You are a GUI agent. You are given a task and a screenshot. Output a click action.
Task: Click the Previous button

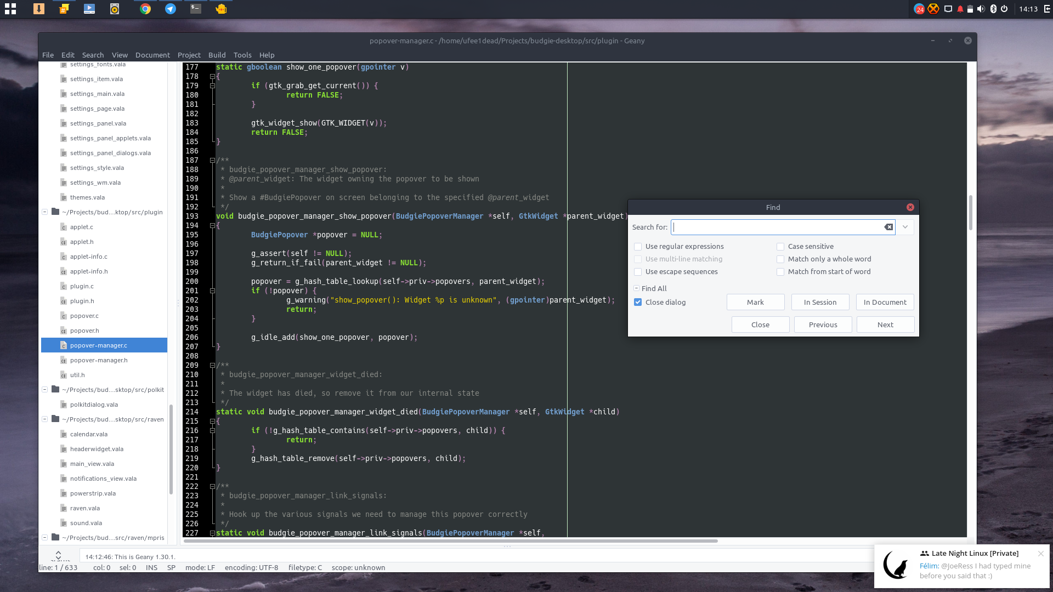[x=823, y=325]
